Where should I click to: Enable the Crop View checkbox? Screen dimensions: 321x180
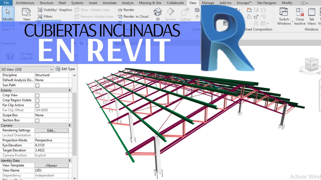[x=37, y=95]
